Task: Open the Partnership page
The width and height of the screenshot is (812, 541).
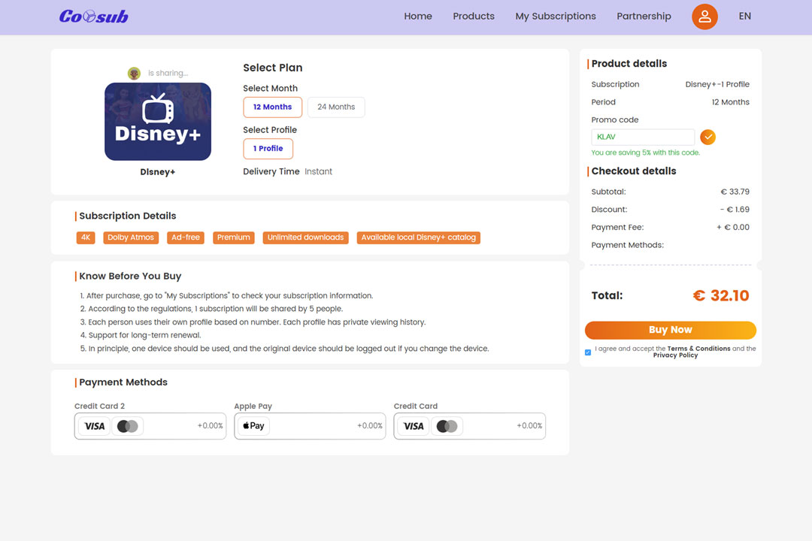Action: 644,17
